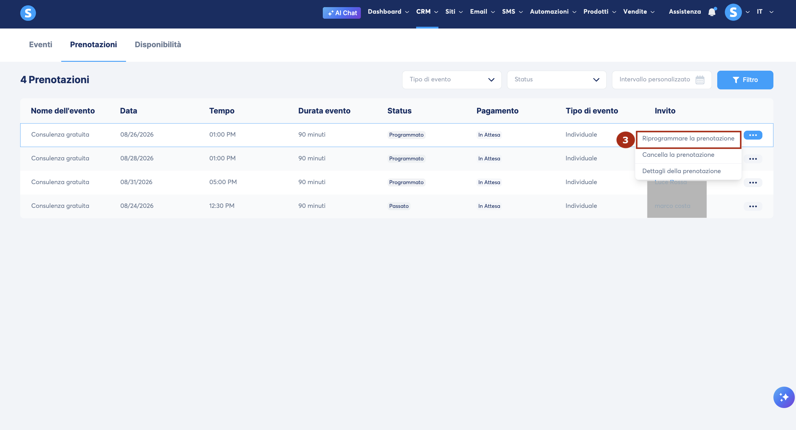The width and height of the screenshot is (796, 430).
Task: Click the date 08/26/2026 cell
Action: click(x=137, y=135)
